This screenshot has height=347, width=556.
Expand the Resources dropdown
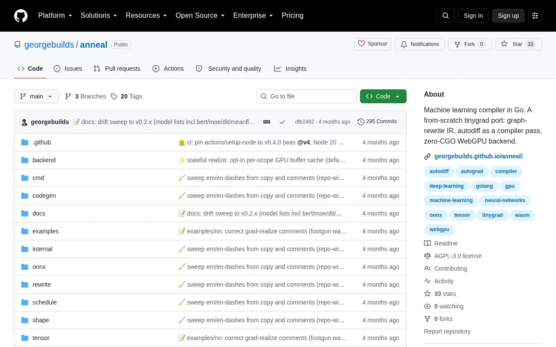coord(146,16)
